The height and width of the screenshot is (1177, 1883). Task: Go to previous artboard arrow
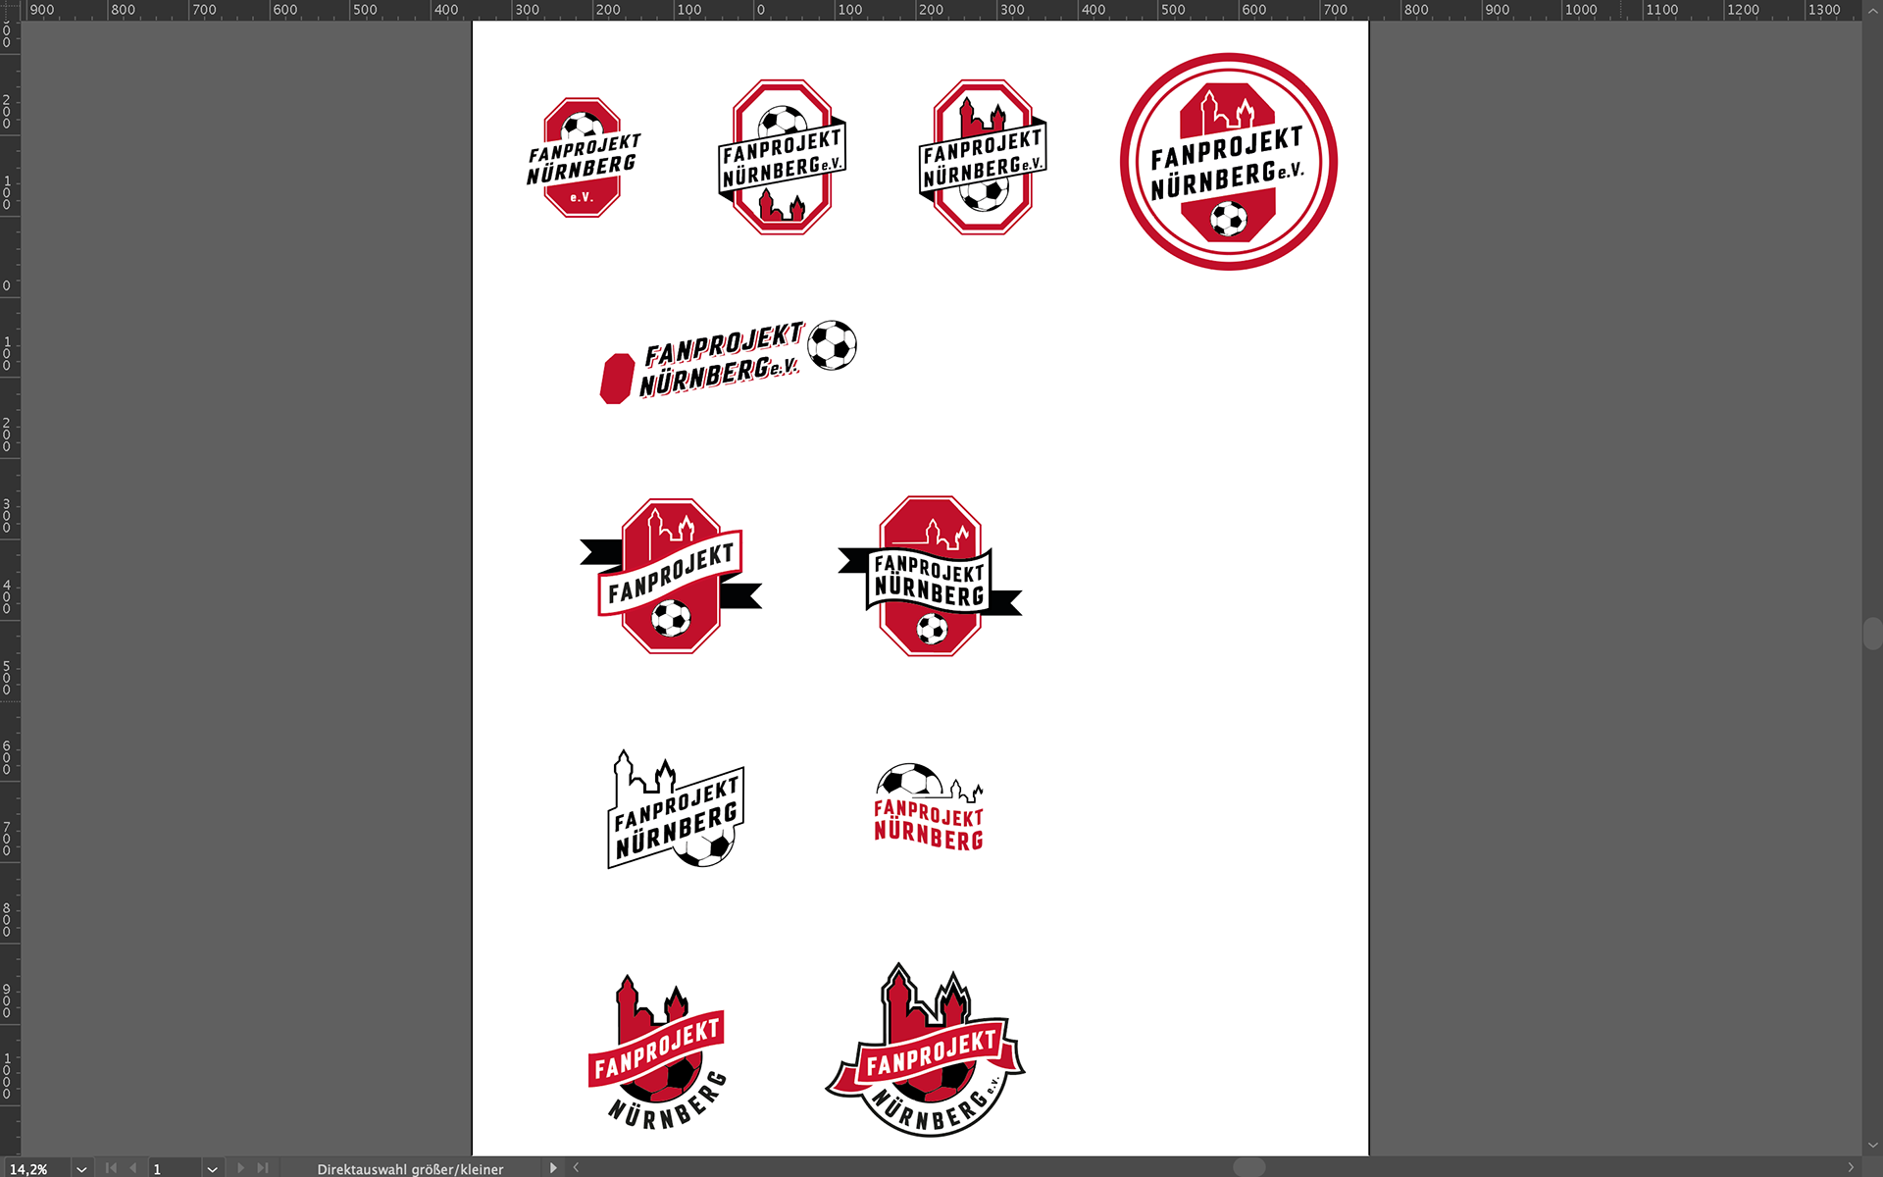point(133,1168)
